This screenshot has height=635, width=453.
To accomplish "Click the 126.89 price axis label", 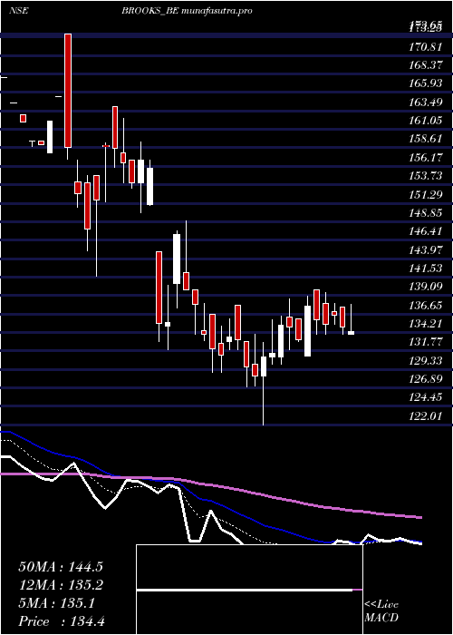I will tap(425, 379).
